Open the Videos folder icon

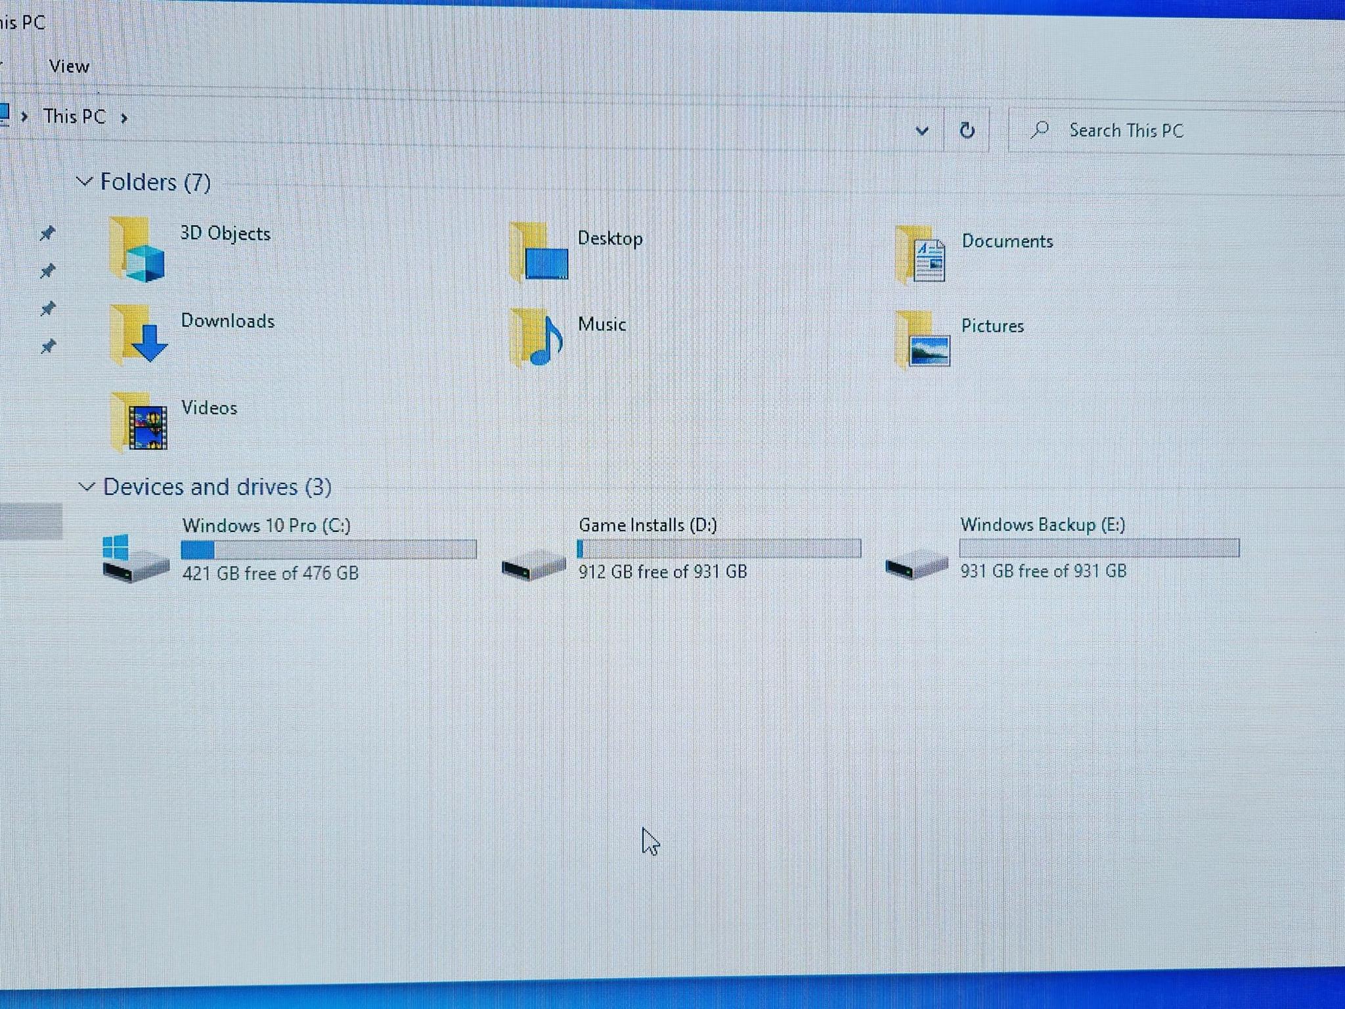tap(139, 421)
